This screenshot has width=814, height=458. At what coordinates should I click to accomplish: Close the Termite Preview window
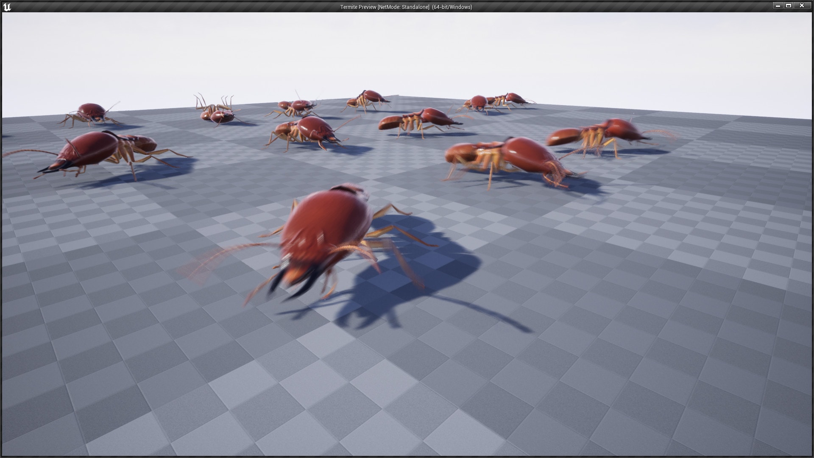click(x=802, y=6)
